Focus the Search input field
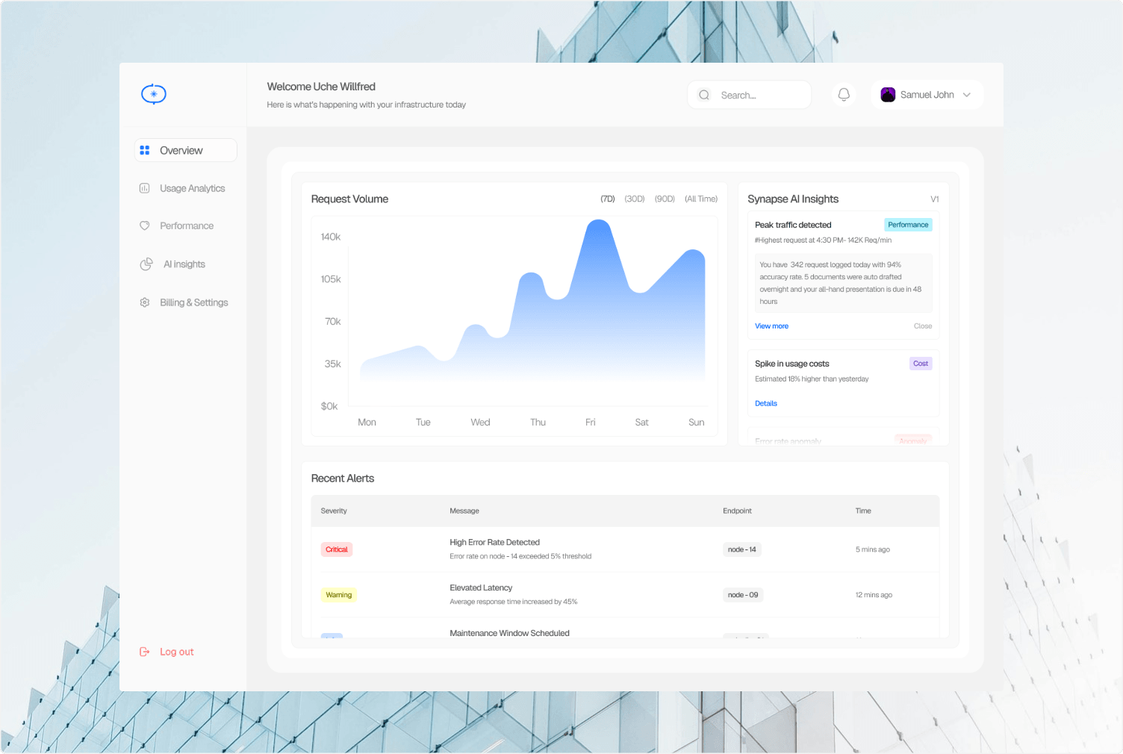1123x754 pixels. [750, 95]
